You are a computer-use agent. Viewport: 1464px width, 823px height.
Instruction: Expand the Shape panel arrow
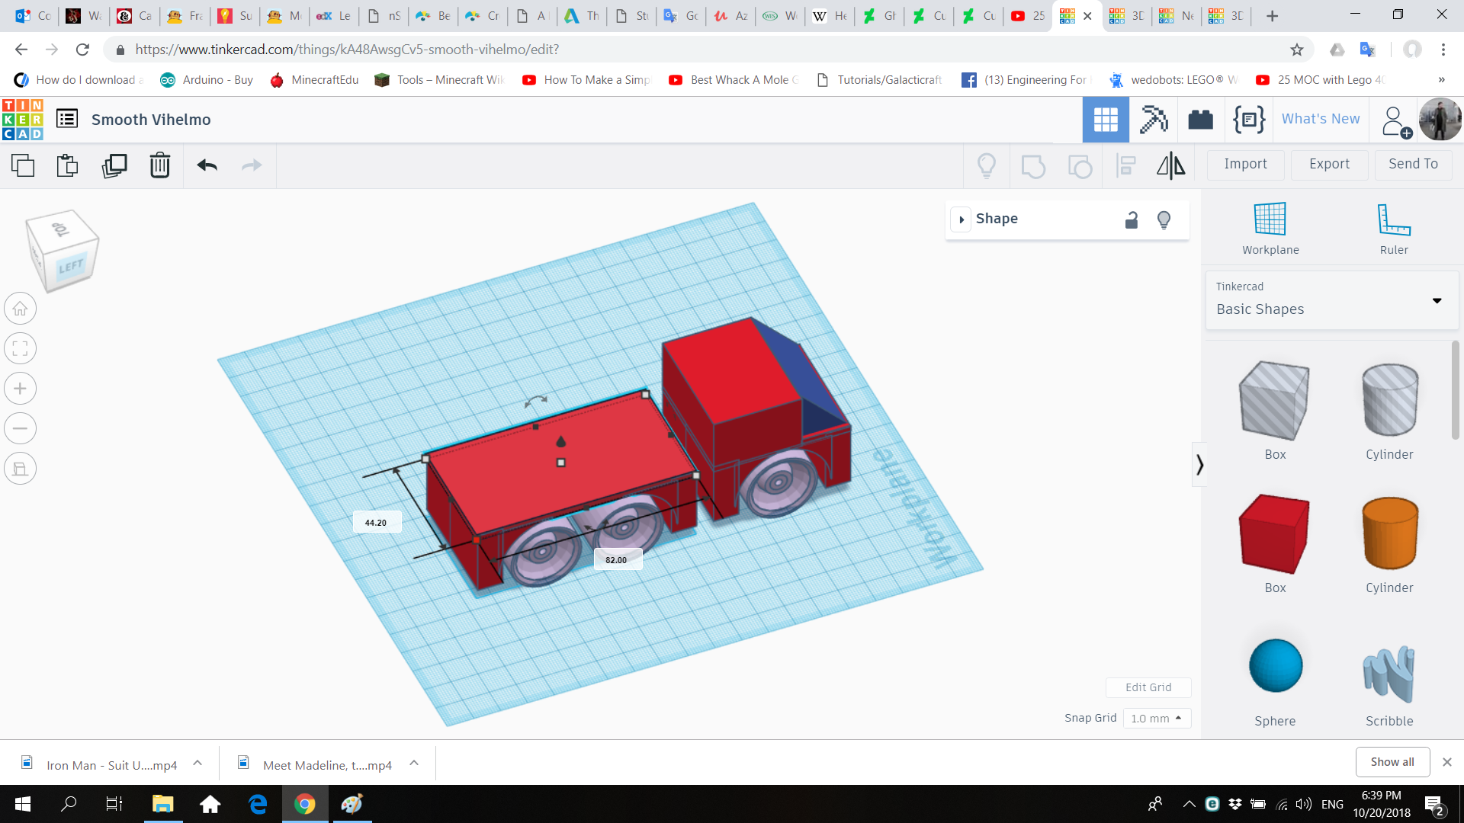pyautogui.click(x=962, y=219)
